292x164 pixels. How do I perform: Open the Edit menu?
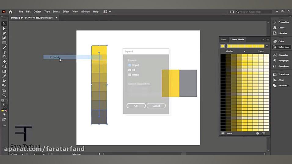pos(28,12)
